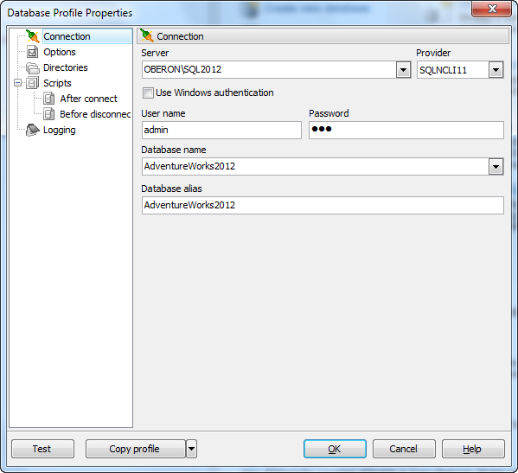This screenshot has width=518, height=473.
Task: Click the Test button
Action: pyautogui.click(x=42, y=449)
